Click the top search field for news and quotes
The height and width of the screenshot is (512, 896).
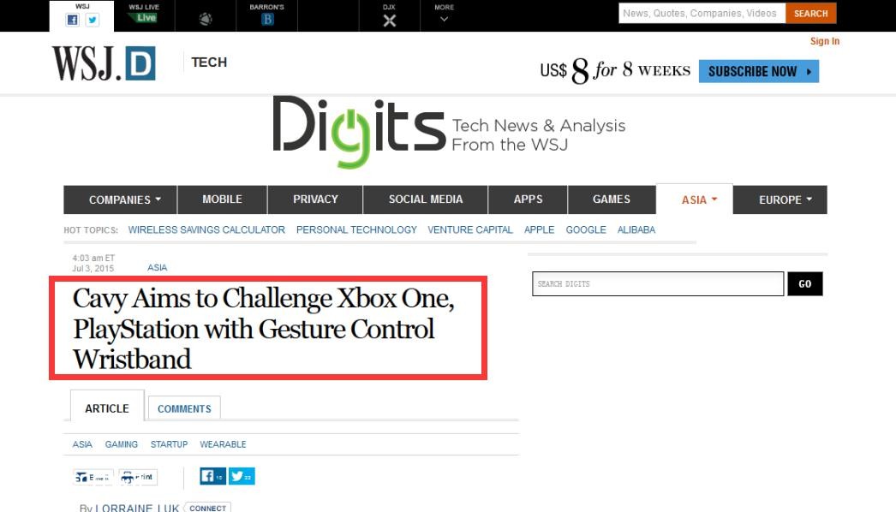pos(702,13)
